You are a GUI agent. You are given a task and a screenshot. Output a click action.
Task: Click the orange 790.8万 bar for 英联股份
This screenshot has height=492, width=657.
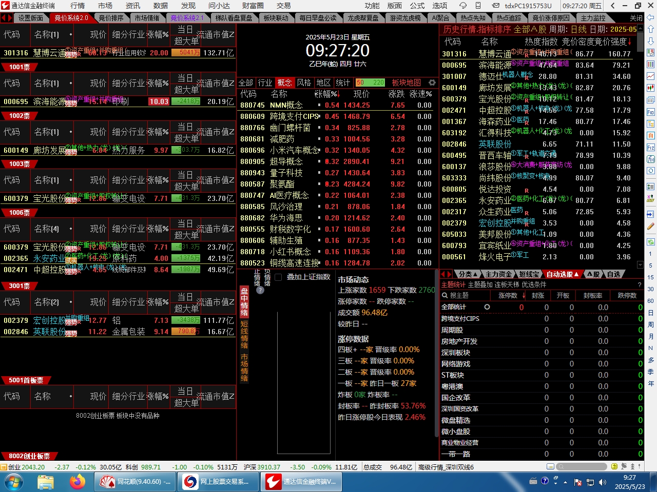(x=186, y=332)
